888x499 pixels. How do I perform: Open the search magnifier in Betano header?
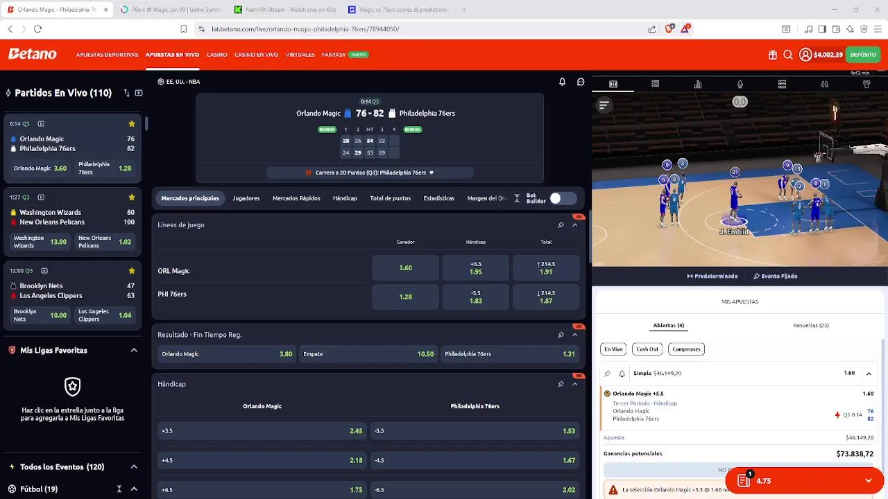tap(788, 55)
